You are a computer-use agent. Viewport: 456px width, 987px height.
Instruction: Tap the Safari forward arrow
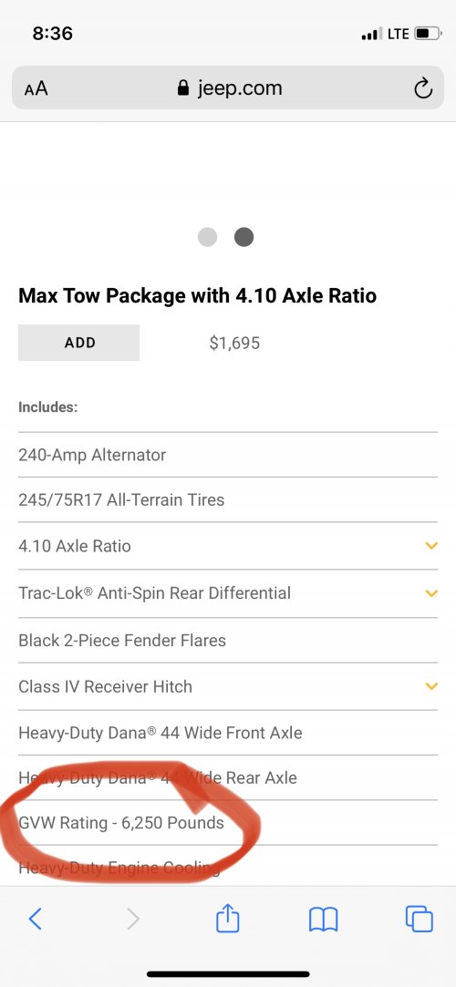pos(132,919)
